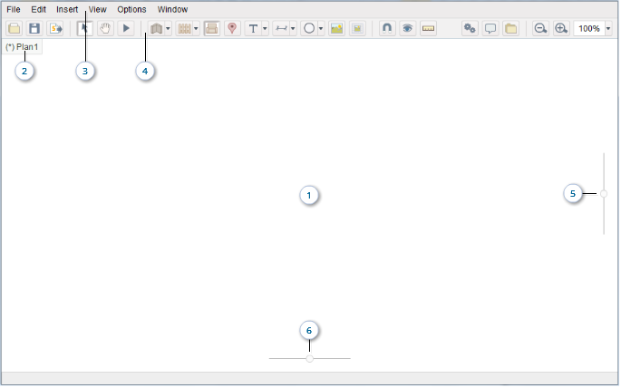This screenshot has width=621, height=388.
Task: Click the export document icon with arrow
Action: (55, 28)
